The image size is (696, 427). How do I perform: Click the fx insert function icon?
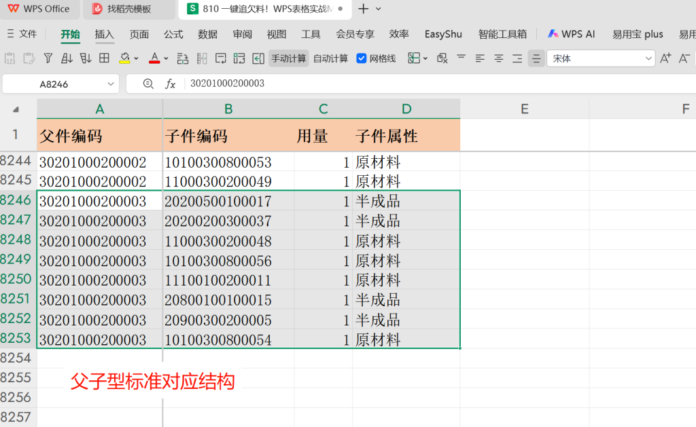click(171, 83)
